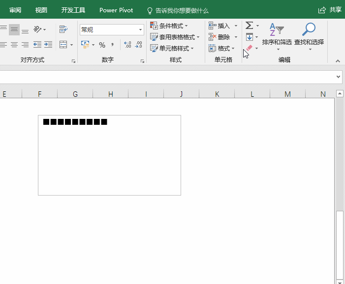Toggle middle align vertical alignment
This screenshot has height=284, width=345.
tap(14, 29)
